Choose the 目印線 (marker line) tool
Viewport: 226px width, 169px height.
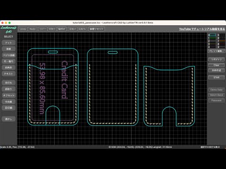point(8,108)
